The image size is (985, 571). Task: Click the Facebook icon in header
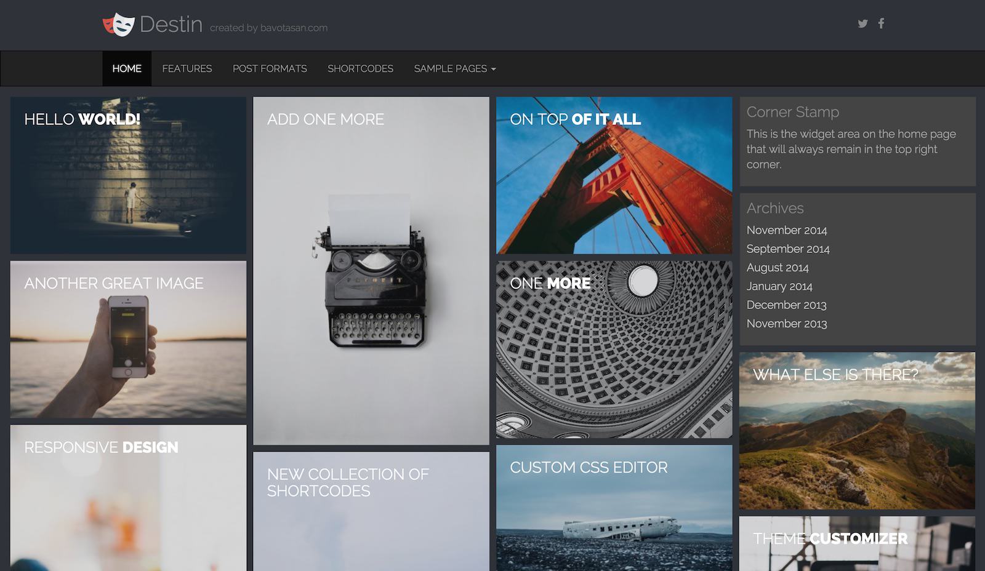(881, 23)
